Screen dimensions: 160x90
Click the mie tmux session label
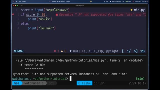(16, 83)
